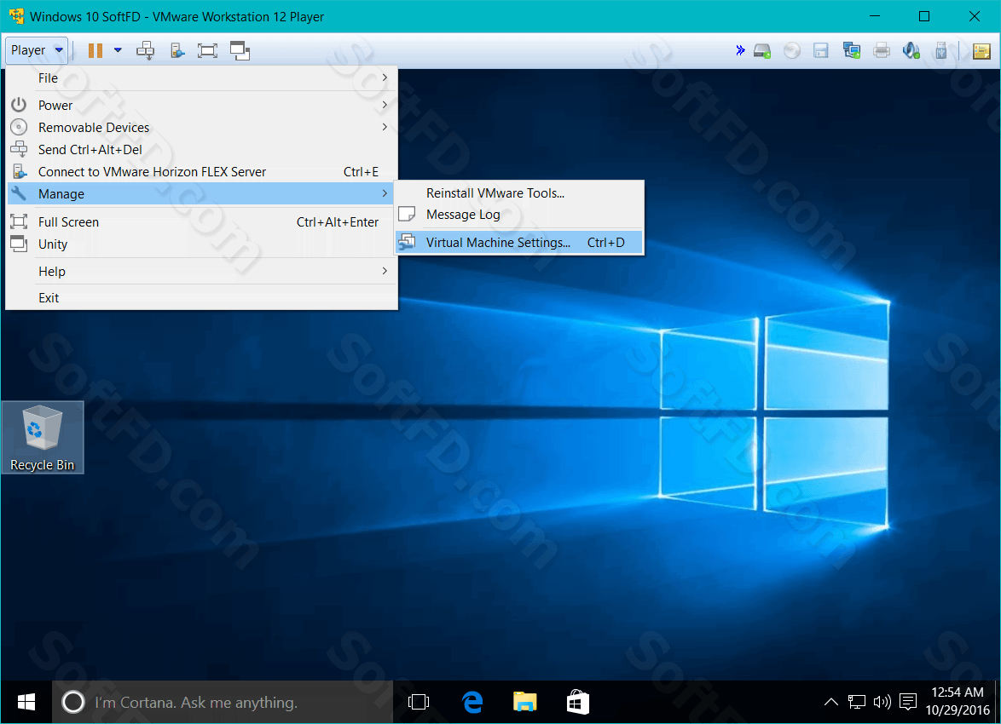Viewport: 1001px width, 724px height.
Task: Choose Full Screen from the Player menu
Action: 202,222
